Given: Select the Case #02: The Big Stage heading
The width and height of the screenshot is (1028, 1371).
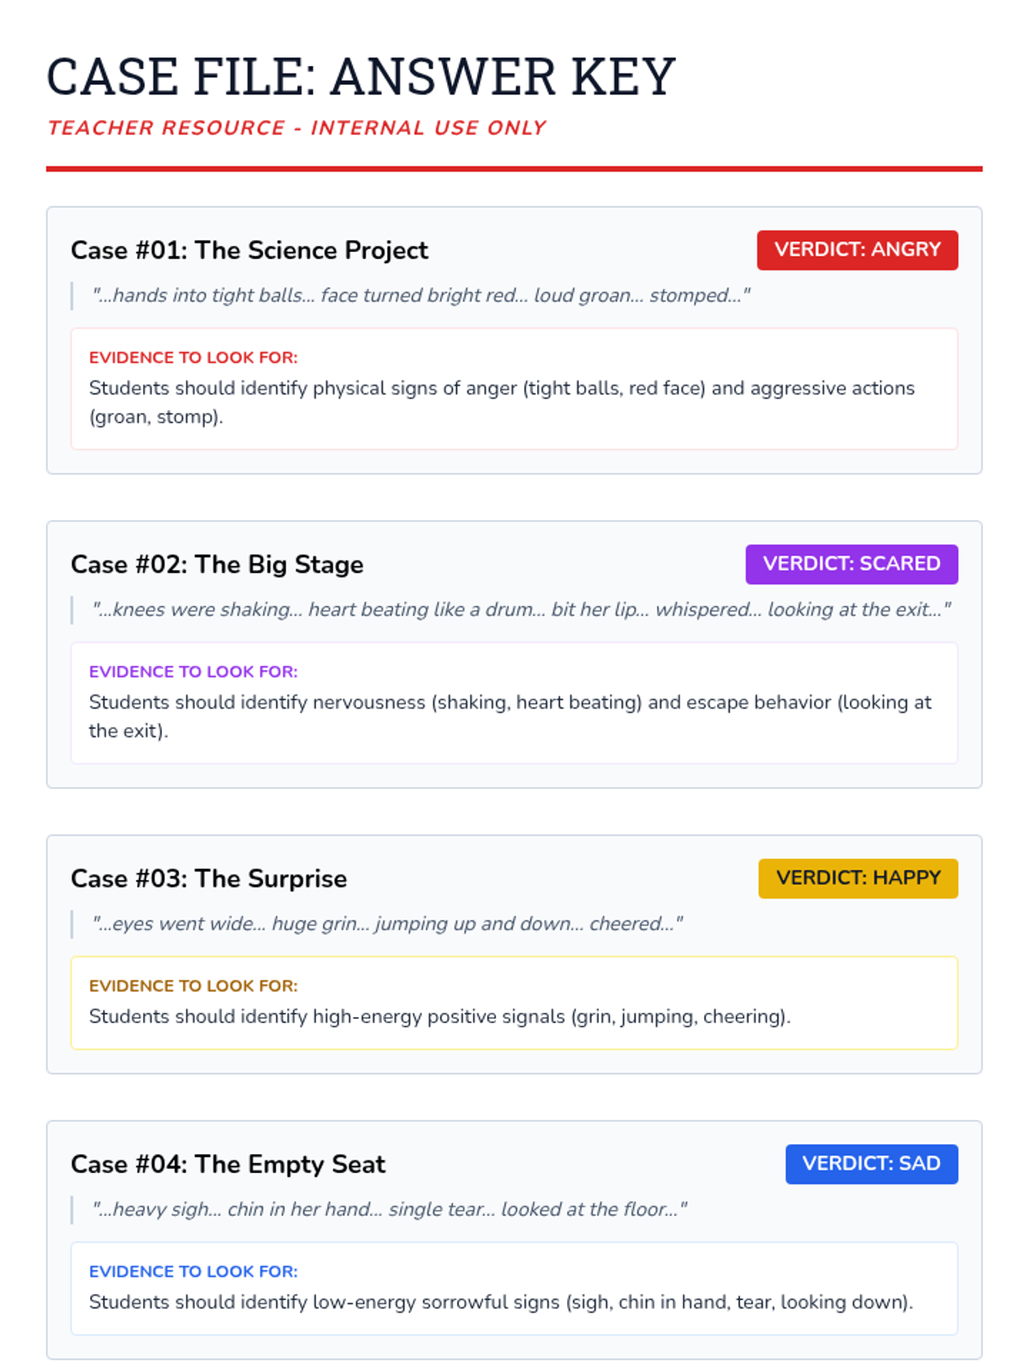Looking at the screenshot, I should [x=217, y=565].
